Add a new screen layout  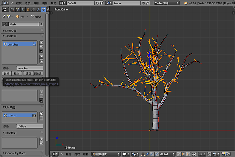click(x=97, y=3)
